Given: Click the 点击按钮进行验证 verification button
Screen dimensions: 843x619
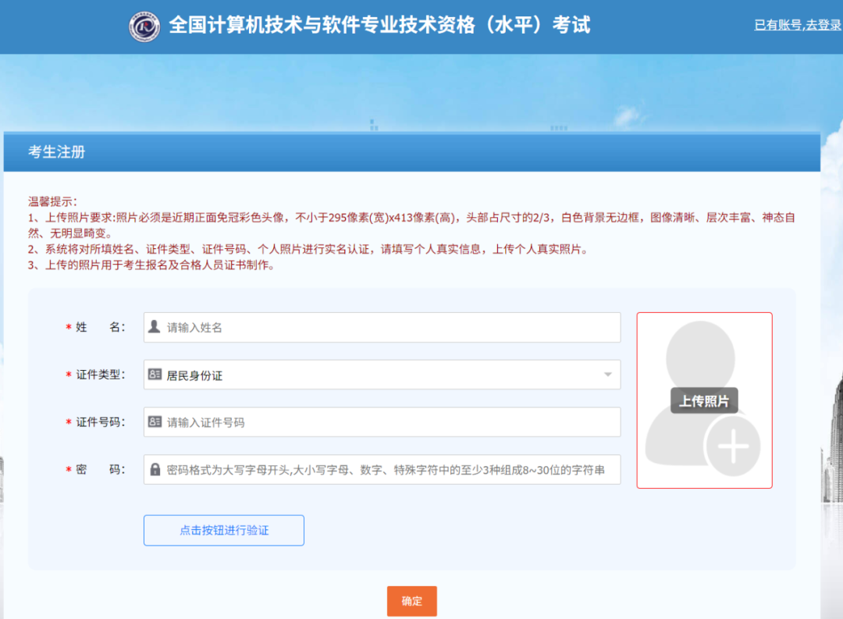Looking at the screenshot, I should pos(224,530).
